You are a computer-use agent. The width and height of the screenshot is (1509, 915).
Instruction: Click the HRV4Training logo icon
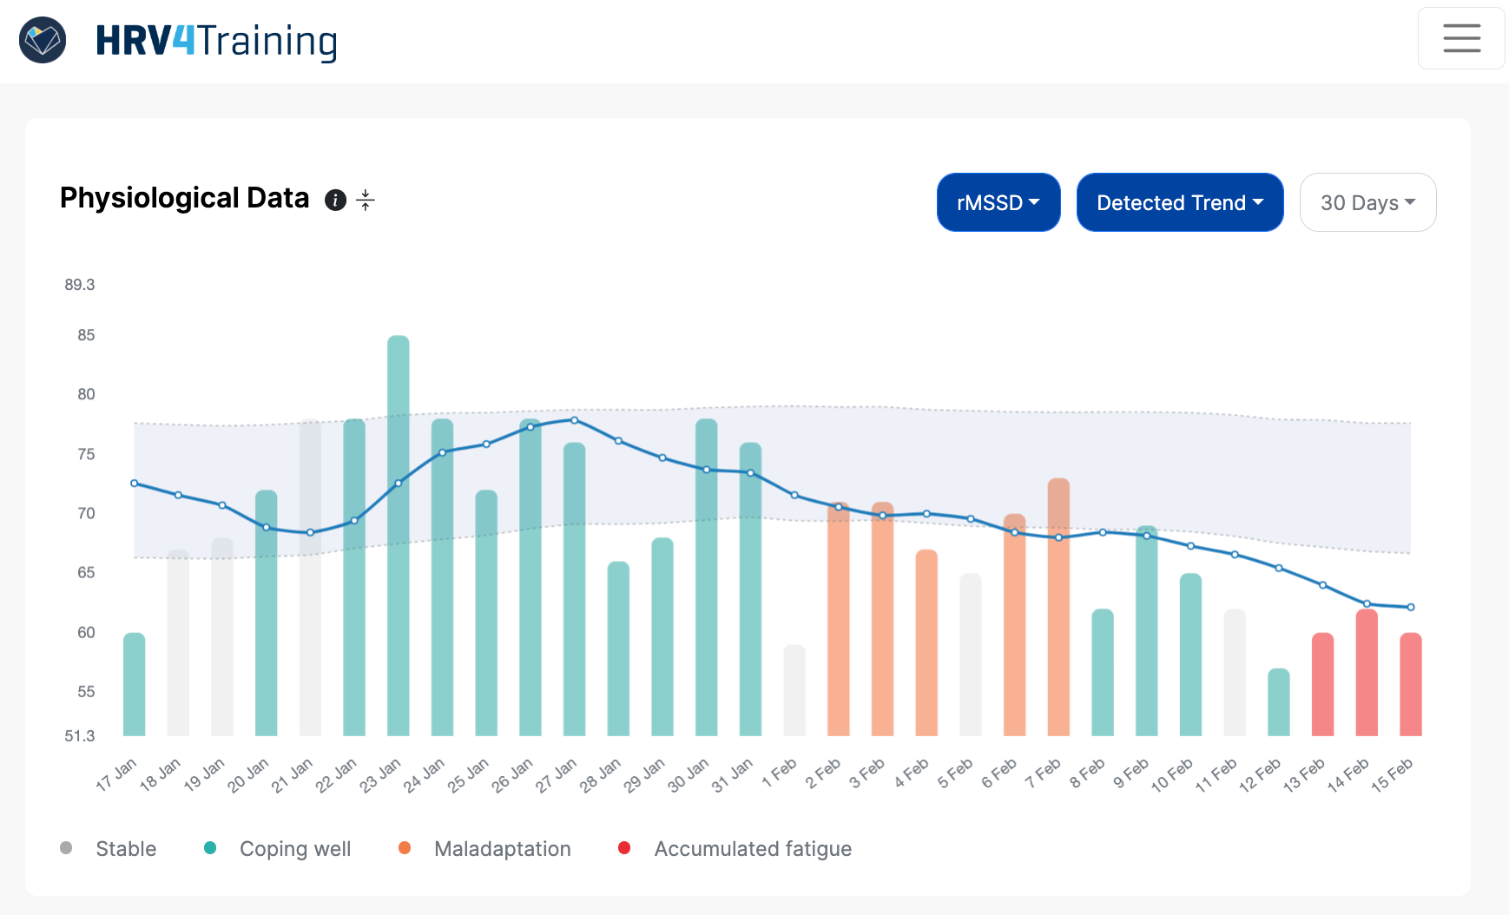42,39
